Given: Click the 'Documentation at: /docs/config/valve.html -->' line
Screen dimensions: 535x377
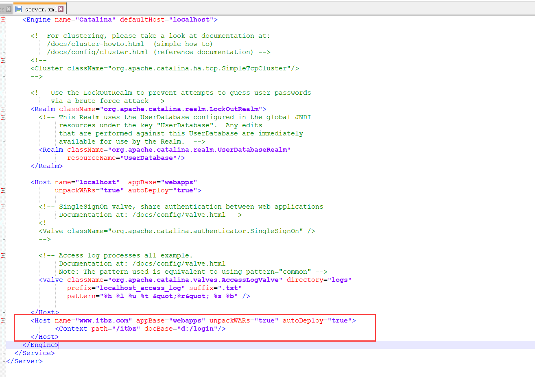Looking at the screenshot, I should (151, 215).
